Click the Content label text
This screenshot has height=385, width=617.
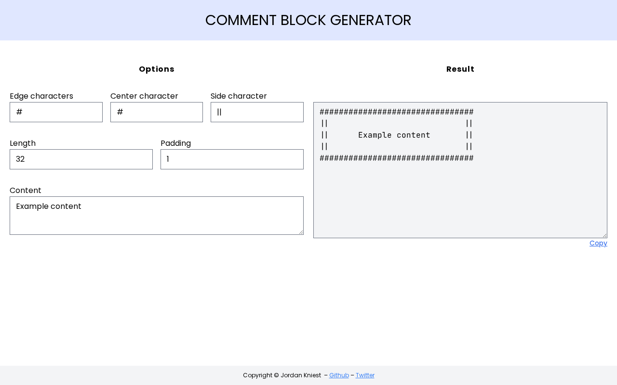[26, 191]
